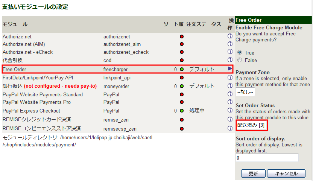The image size is (313, 181).
Task: Select the Authorize.net - eCheck module
Action: tap(27, 52)
